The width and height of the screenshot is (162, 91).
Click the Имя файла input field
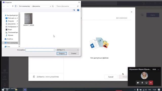(40, 50)
